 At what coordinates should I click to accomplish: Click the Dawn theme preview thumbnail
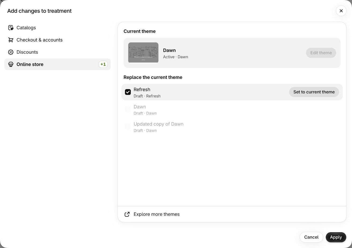pos(143,53)
